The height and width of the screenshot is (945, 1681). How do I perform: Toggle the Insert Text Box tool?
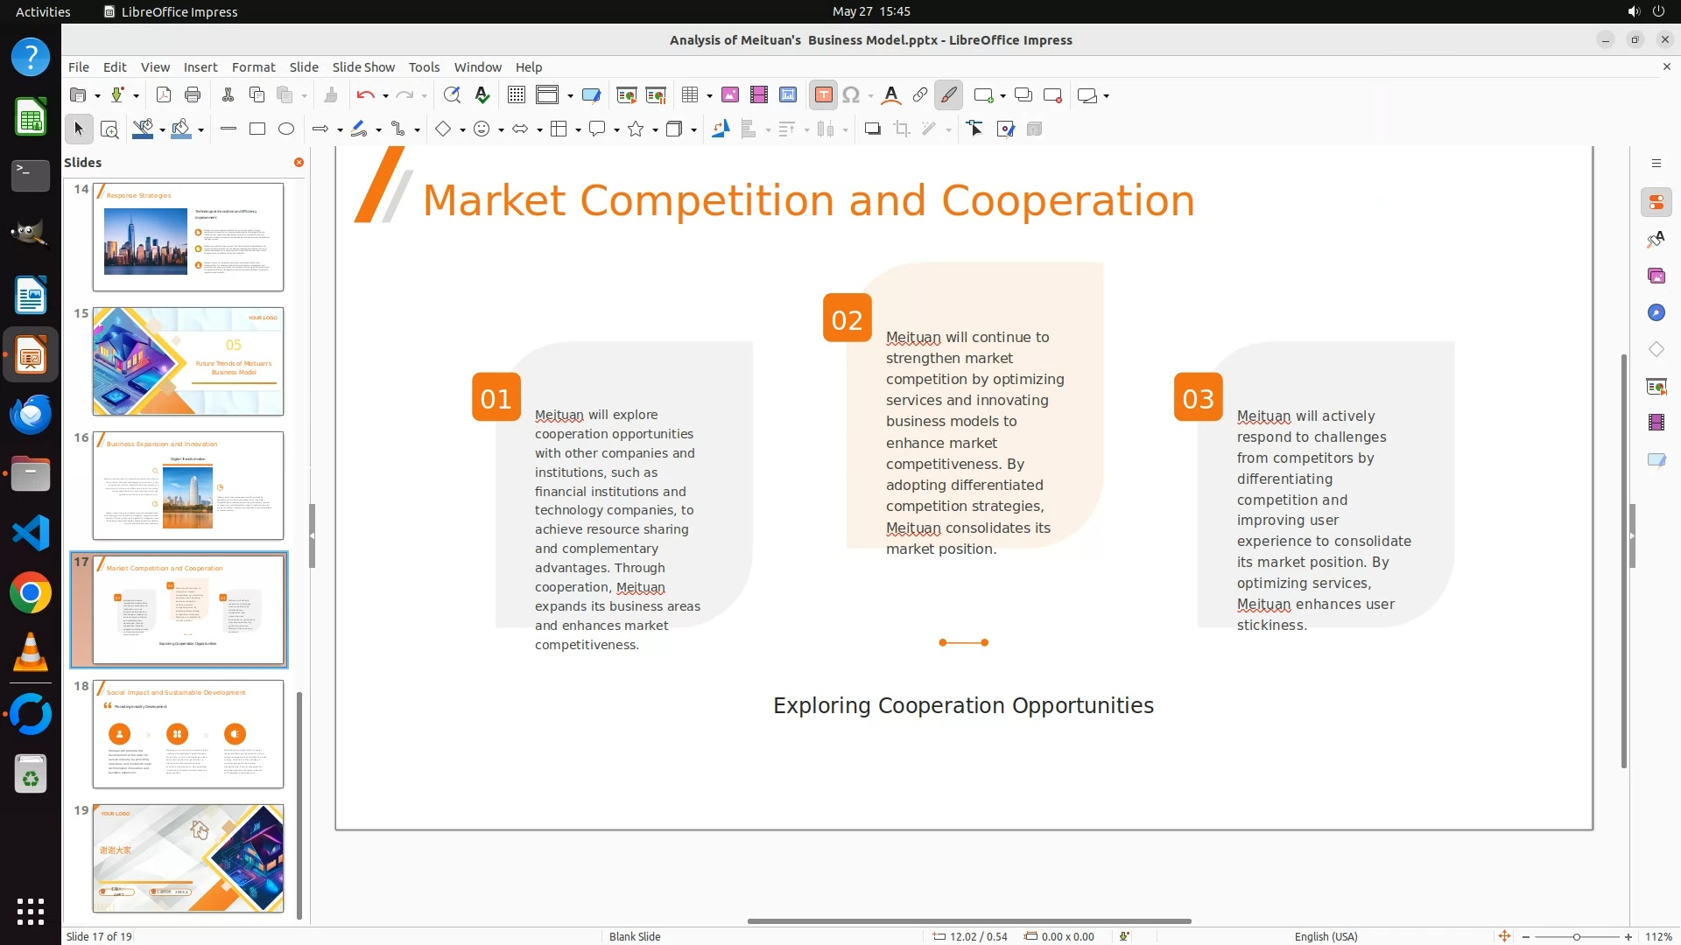823,95
